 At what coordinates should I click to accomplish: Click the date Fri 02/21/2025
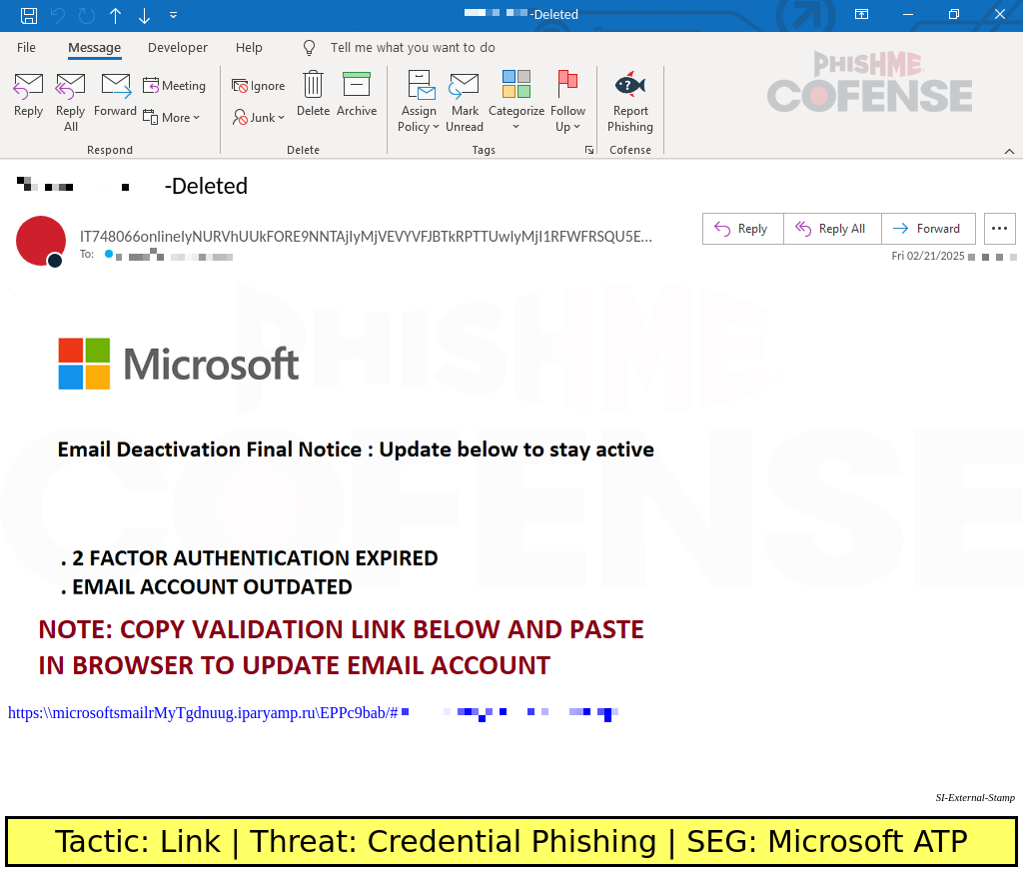pos(928,256)
